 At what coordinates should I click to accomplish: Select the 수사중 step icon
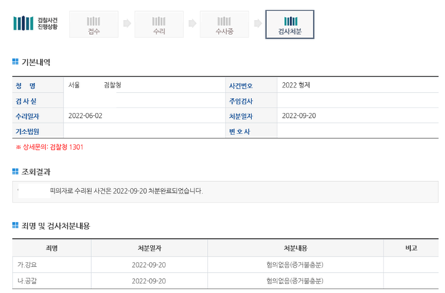[x=224, y=24]
